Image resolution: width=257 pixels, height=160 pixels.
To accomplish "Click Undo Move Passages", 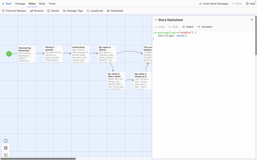I will click(214, 4).
